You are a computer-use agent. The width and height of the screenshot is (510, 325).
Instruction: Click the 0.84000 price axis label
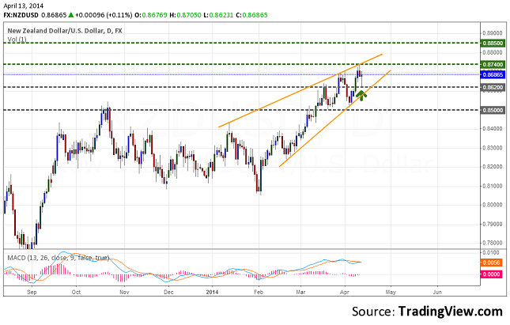pos(493,129)
